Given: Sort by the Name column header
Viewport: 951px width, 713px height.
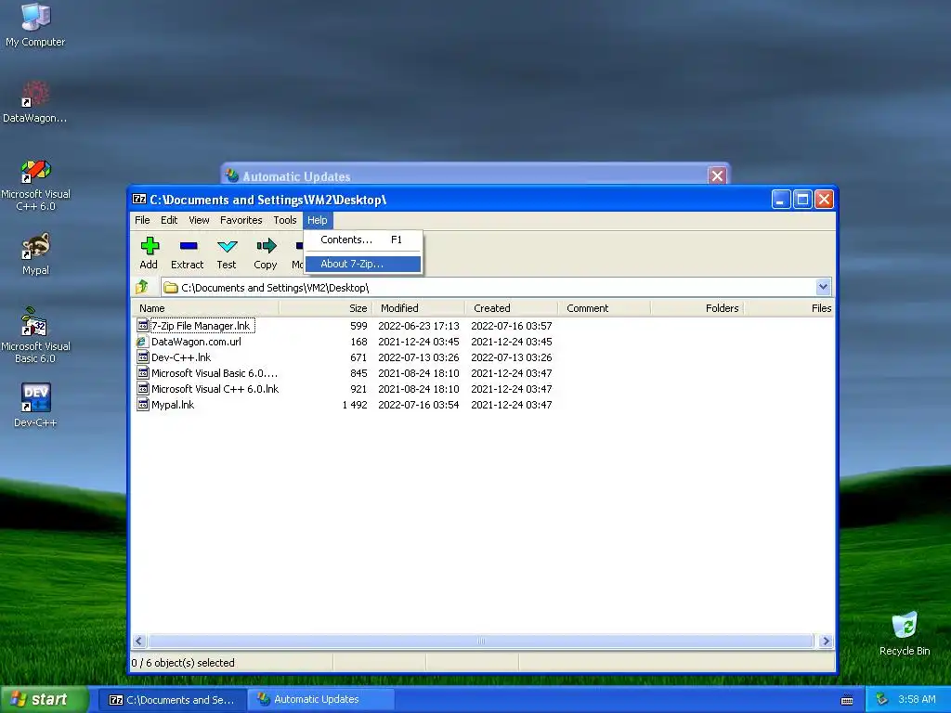Looking at the screenshot, I should [x=205, y=308].
